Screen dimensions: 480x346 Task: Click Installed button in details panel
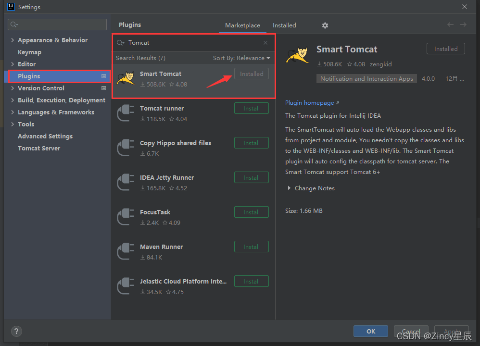tap(446, 49)
